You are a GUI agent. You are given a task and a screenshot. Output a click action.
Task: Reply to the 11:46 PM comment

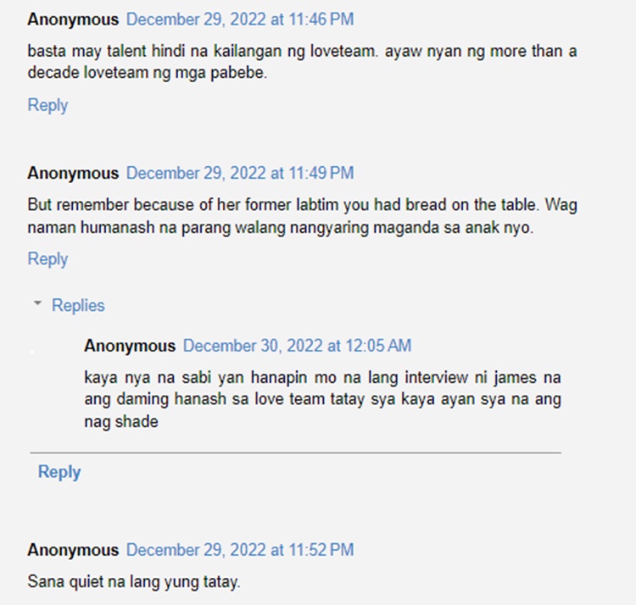[47, 105]
